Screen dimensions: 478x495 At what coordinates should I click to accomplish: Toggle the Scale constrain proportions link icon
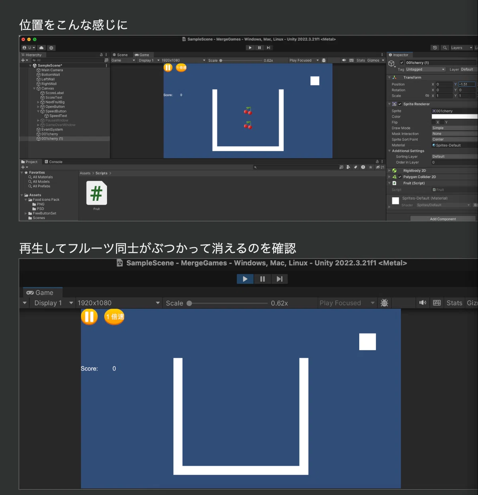click(427, 96)
